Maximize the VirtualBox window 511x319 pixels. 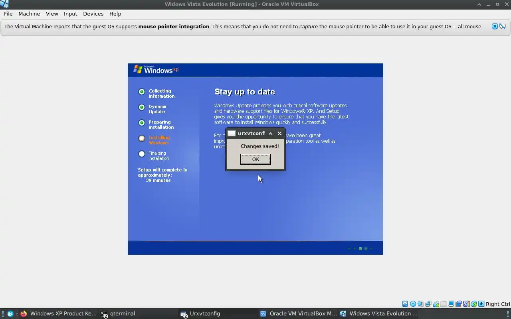[x=497, y=4]
